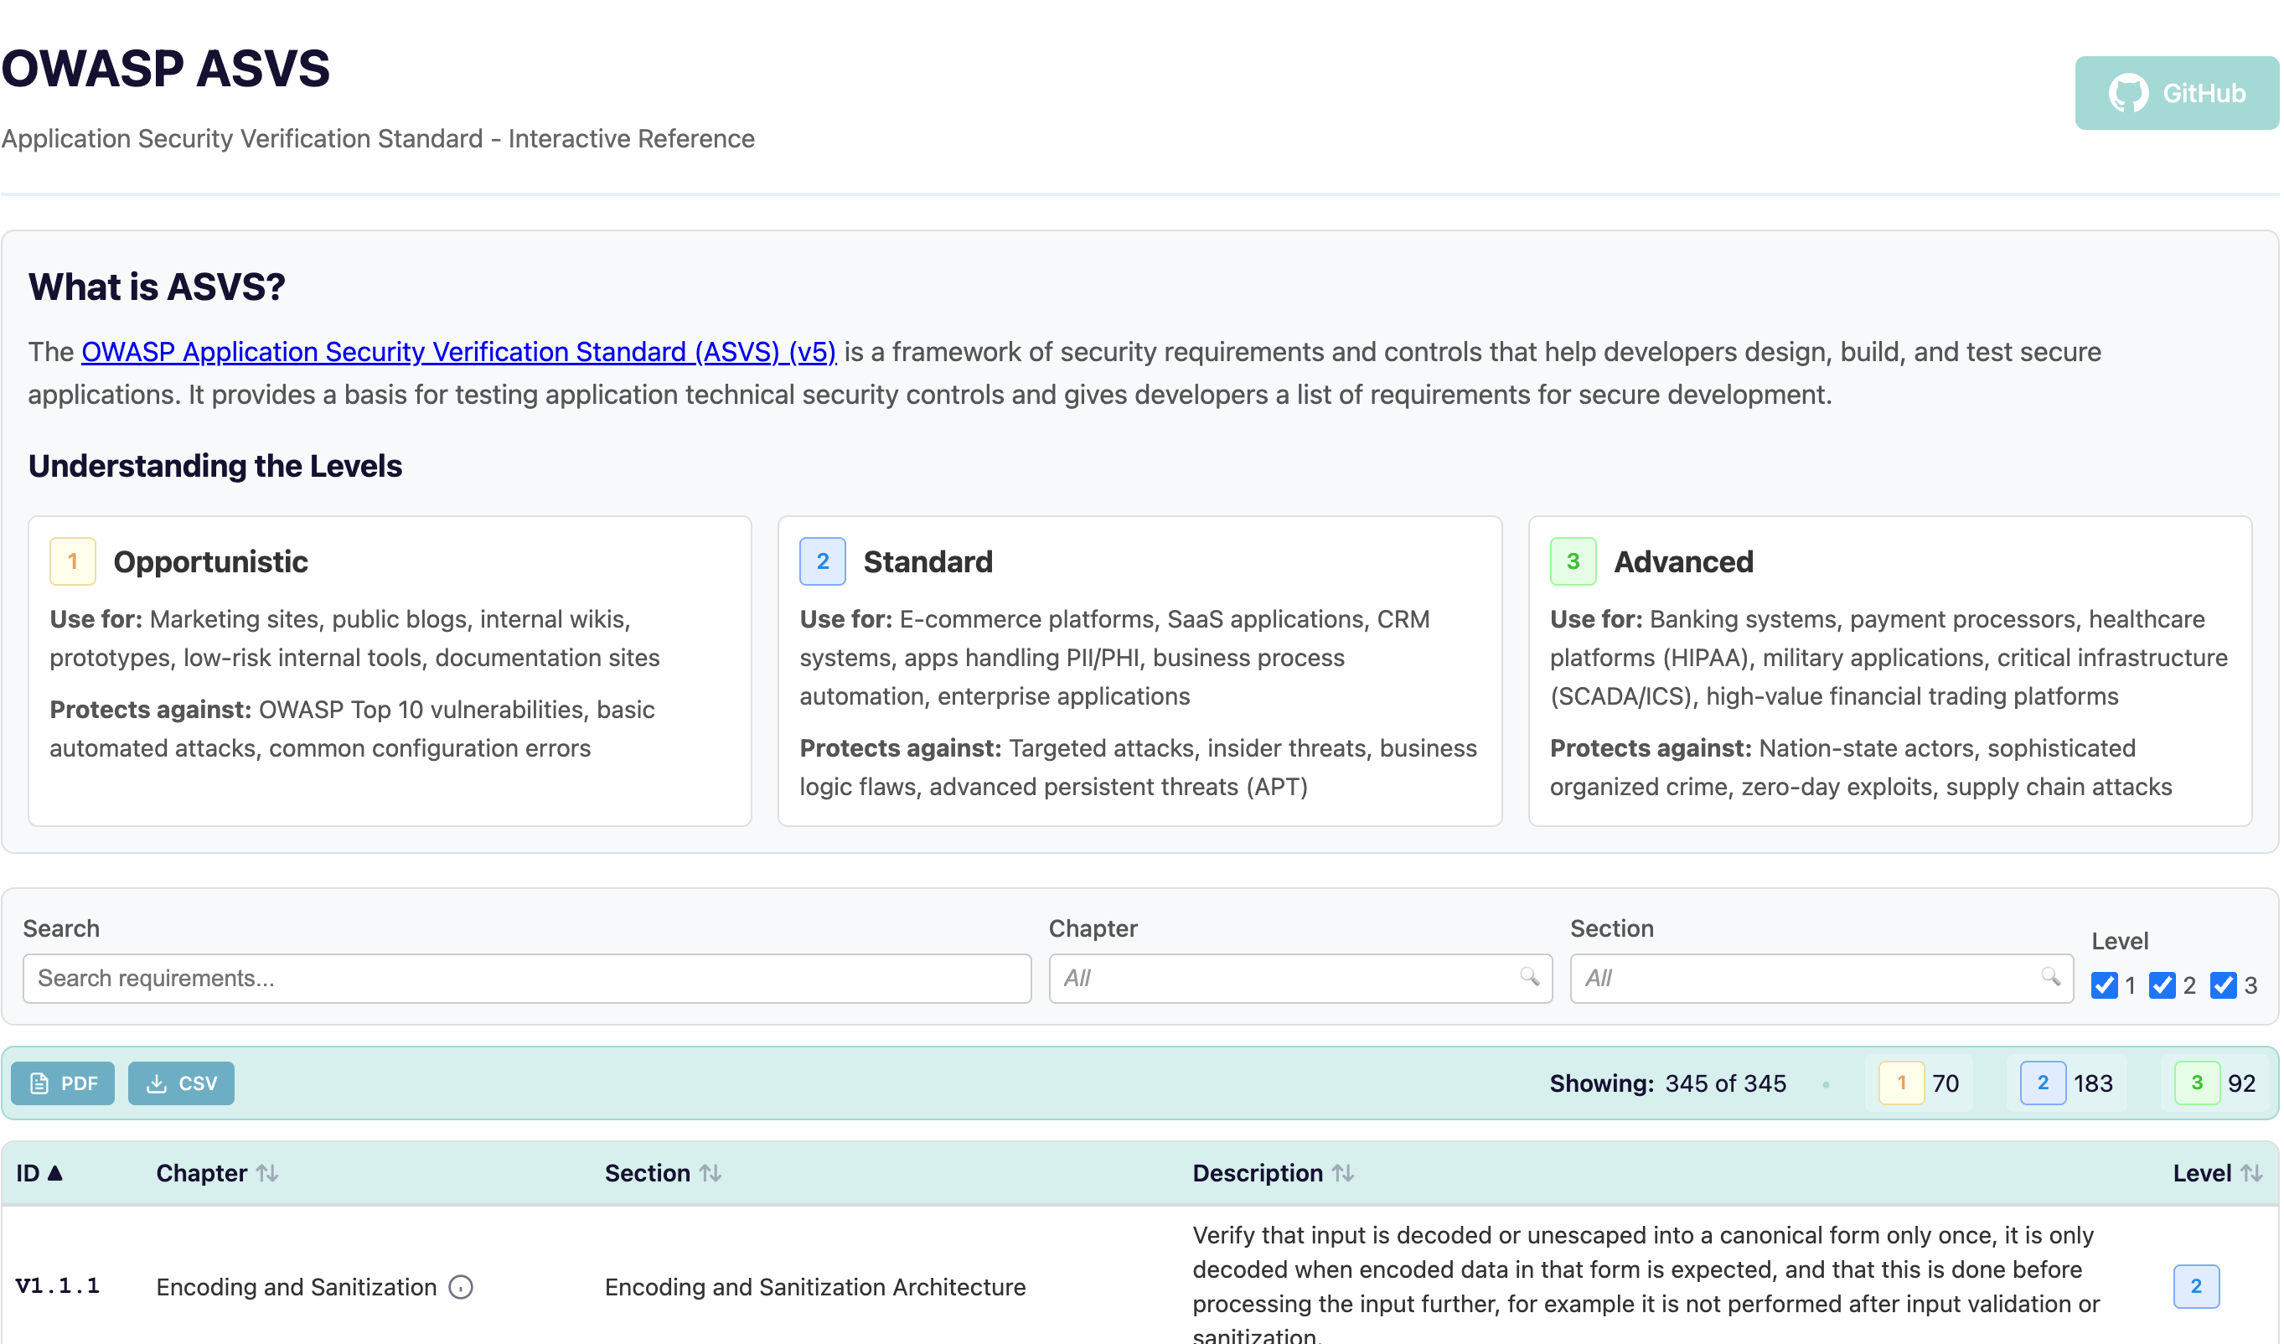
Task: Download requirements as CSV
Action: click(x=181, y=1083)
